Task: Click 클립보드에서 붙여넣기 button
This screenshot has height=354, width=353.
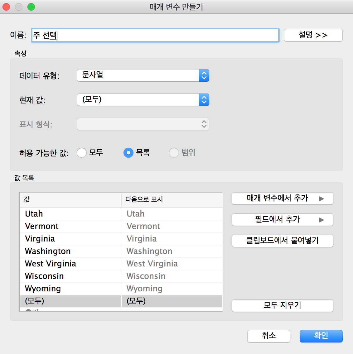Action: click(283, 241)
